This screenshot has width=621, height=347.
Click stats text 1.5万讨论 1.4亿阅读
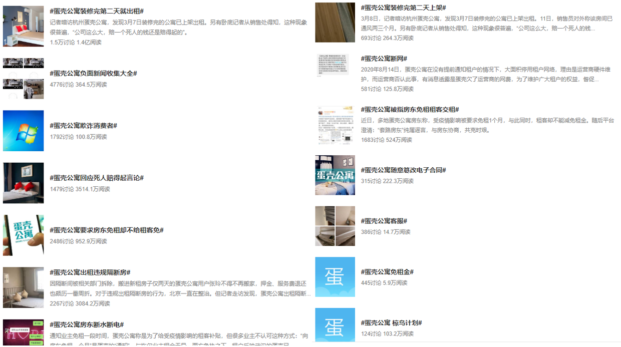pyautogui.click(x=76, y=43)
